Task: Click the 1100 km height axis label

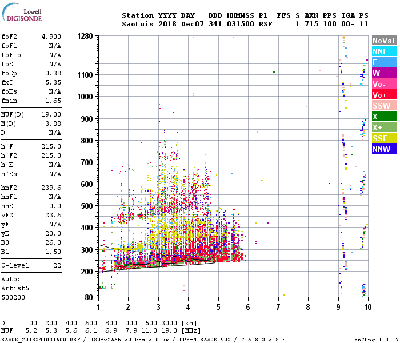Action: [85, 75]
